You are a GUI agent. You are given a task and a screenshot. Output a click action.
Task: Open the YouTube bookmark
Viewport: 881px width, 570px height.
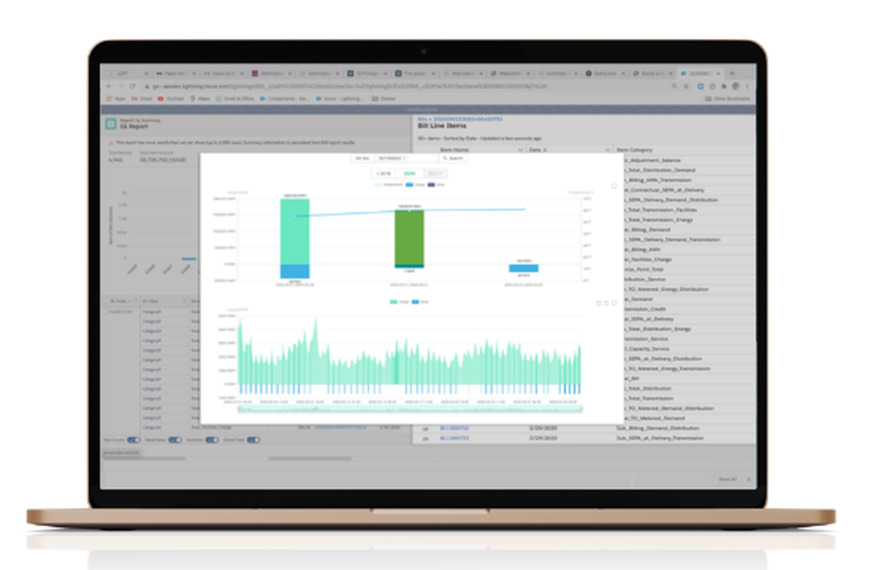pyautogui.click(x=171, y=99)
